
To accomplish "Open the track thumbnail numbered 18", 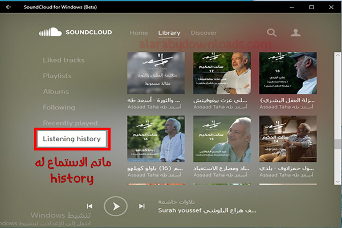I will click(288, 73).
